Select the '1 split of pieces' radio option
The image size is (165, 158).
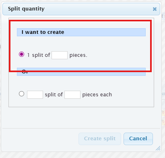pos(21,54)
